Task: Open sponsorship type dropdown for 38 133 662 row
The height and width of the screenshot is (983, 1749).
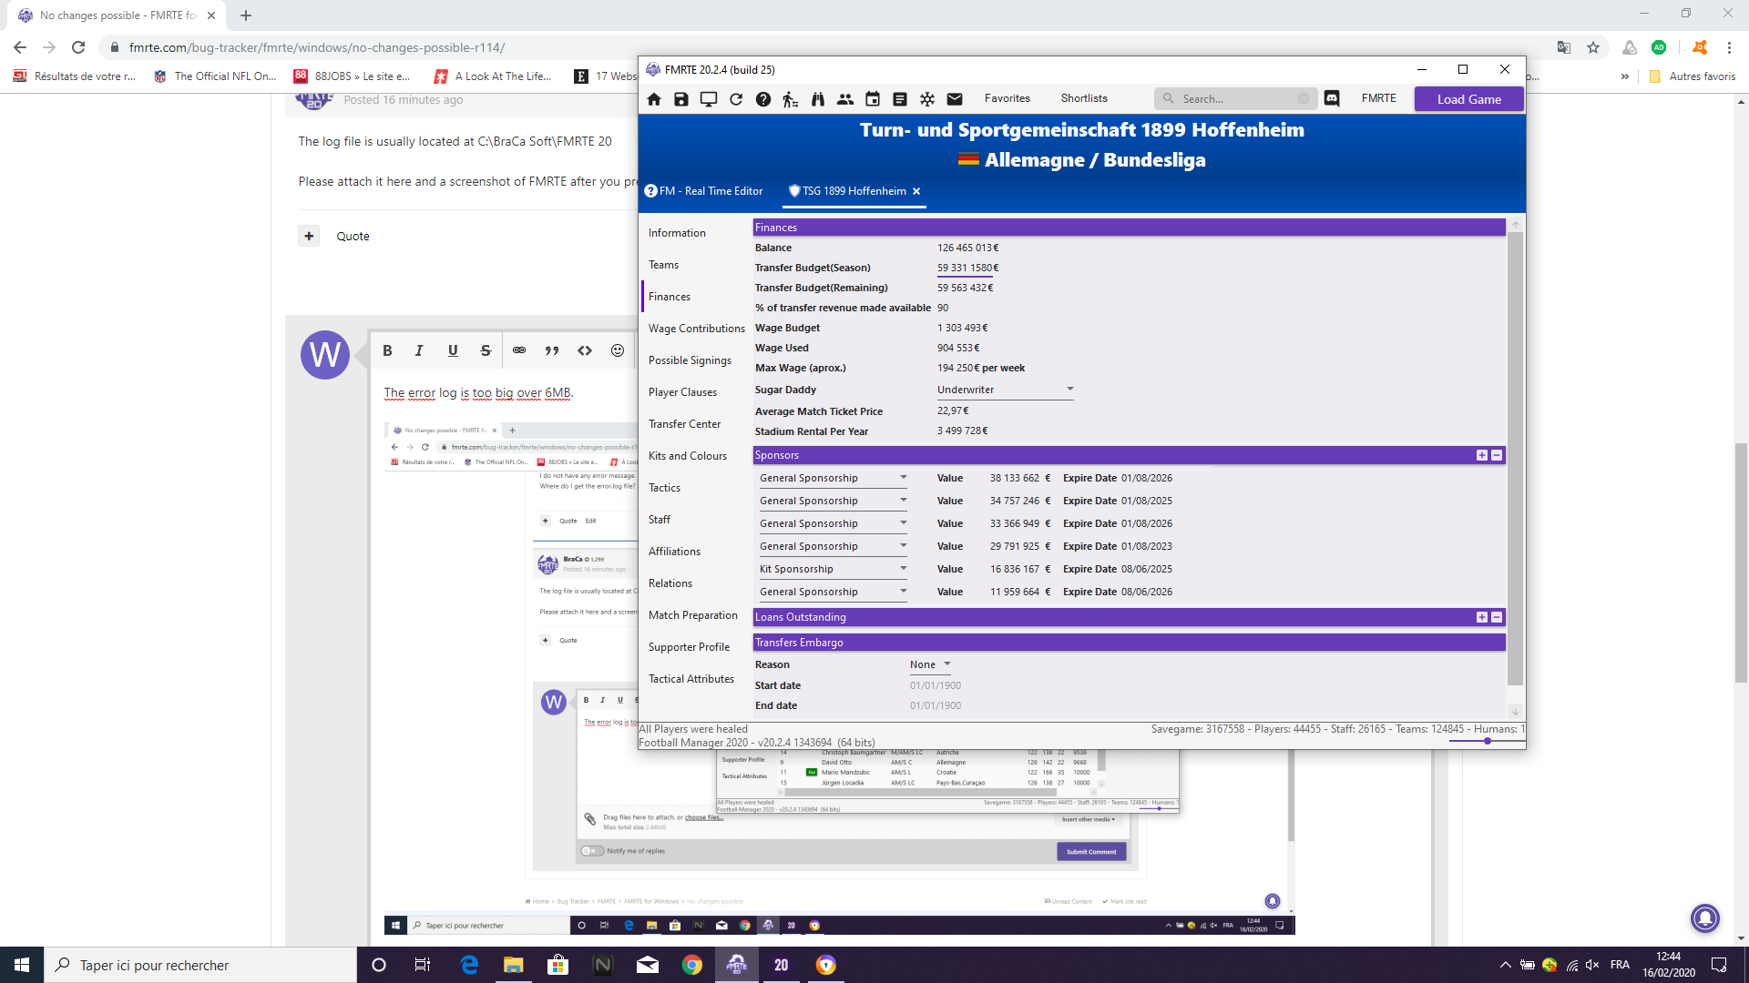Action: click(x=834, y=478)
